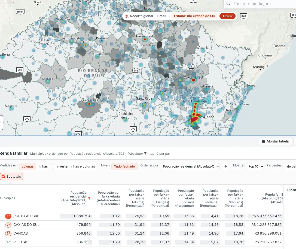The height and width of the screenshot is (249, 296).
Task: Click the Caxias do Sul heat spot on map
Action: (193, 80)
